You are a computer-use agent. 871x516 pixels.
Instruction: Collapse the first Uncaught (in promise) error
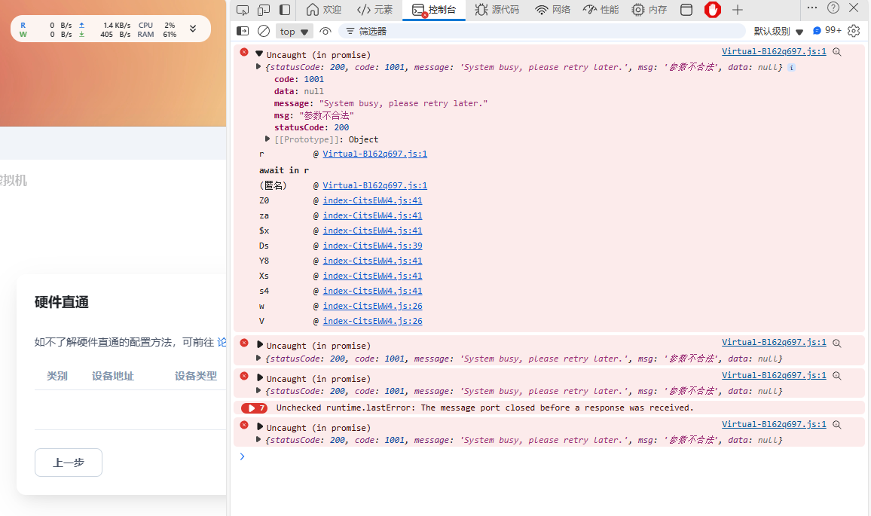coord(259,54)
